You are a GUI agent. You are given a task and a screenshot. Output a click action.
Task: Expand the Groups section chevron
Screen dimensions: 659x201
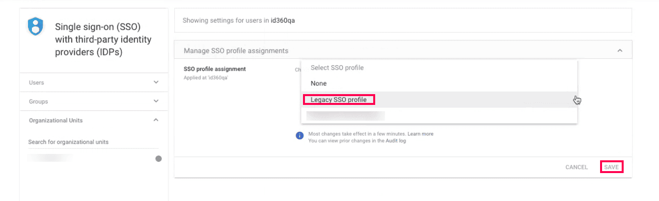pos(156,101)
